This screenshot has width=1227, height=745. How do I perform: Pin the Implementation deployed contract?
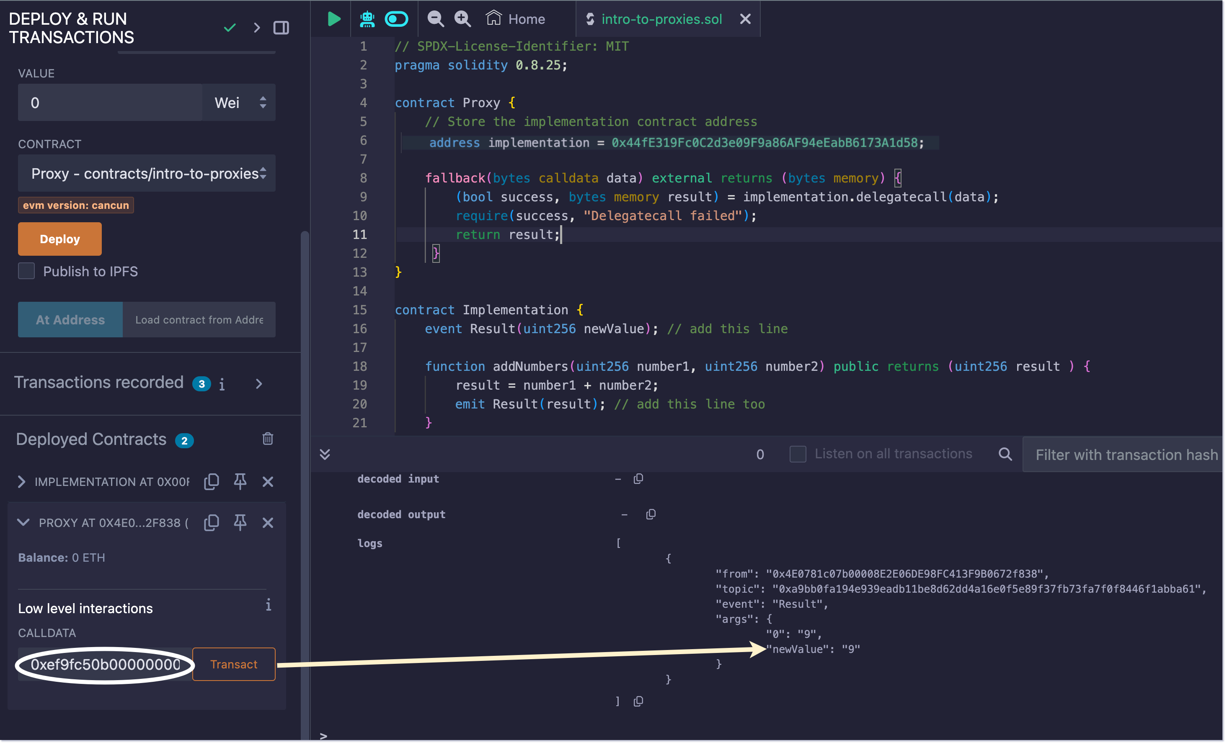tap(240, 481)
